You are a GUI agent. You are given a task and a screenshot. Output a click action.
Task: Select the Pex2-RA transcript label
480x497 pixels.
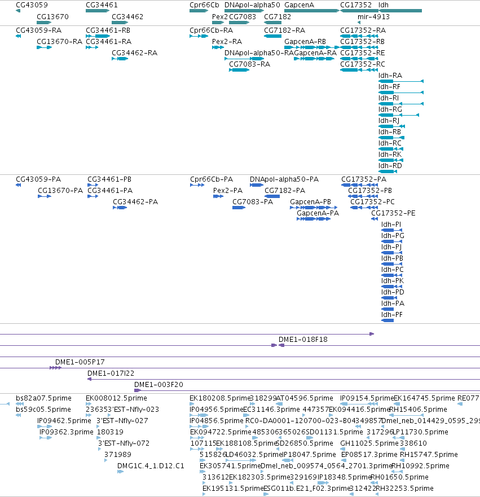(x=227, y=42)
